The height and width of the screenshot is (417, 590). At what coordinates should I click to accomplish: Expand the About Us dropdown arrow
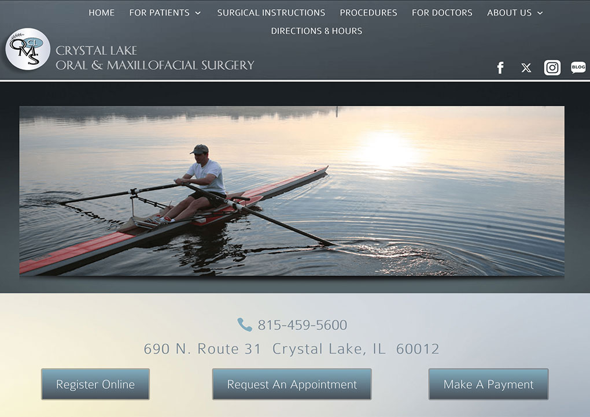[x=540, y=13]
